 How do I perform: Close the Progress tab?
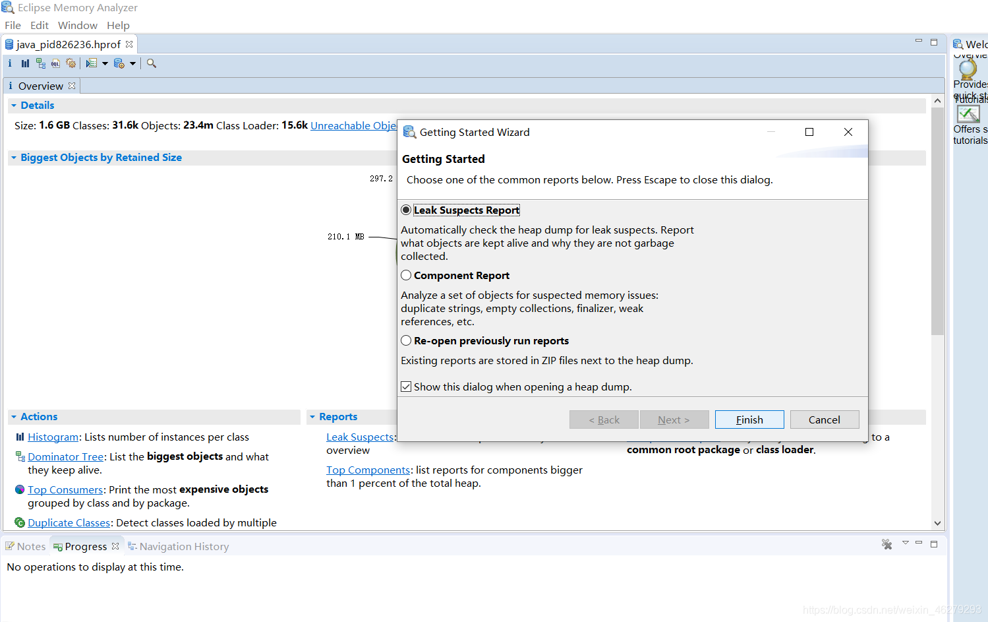point(115,546)
